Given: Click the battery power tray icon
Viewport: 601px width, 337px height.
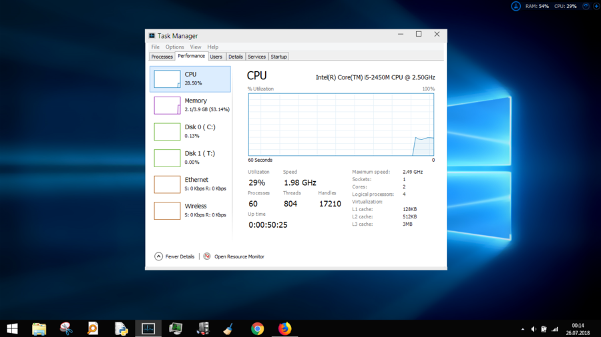Looking at the screenshot, I should [x=544, y=330].
